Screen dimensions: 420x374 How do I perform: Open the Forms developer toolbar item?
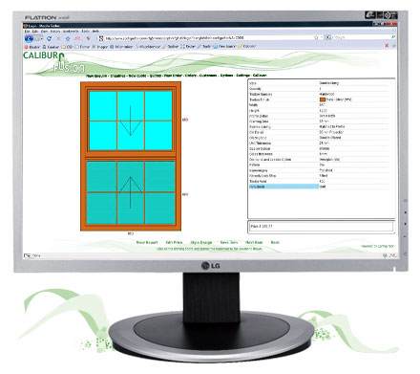pyautogui.click(x=82, y=47)
